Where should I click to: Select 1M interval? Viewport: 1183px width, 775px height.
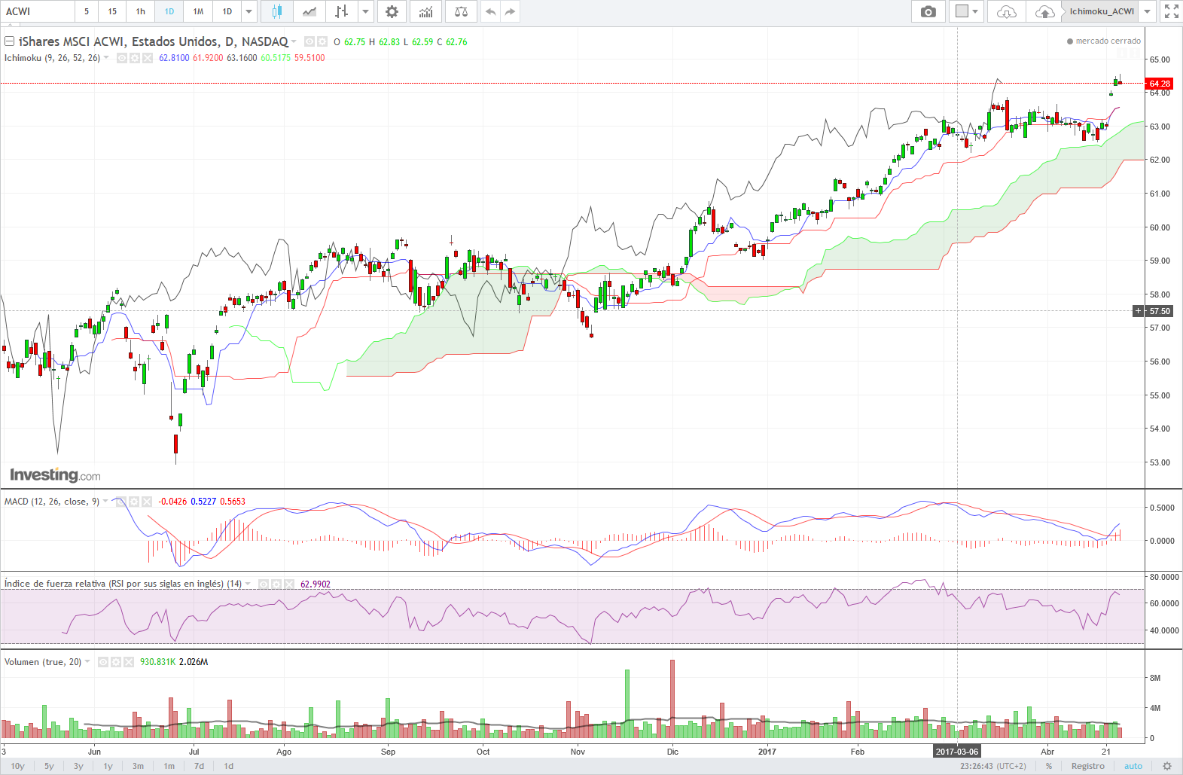click(x=198, y=11)
